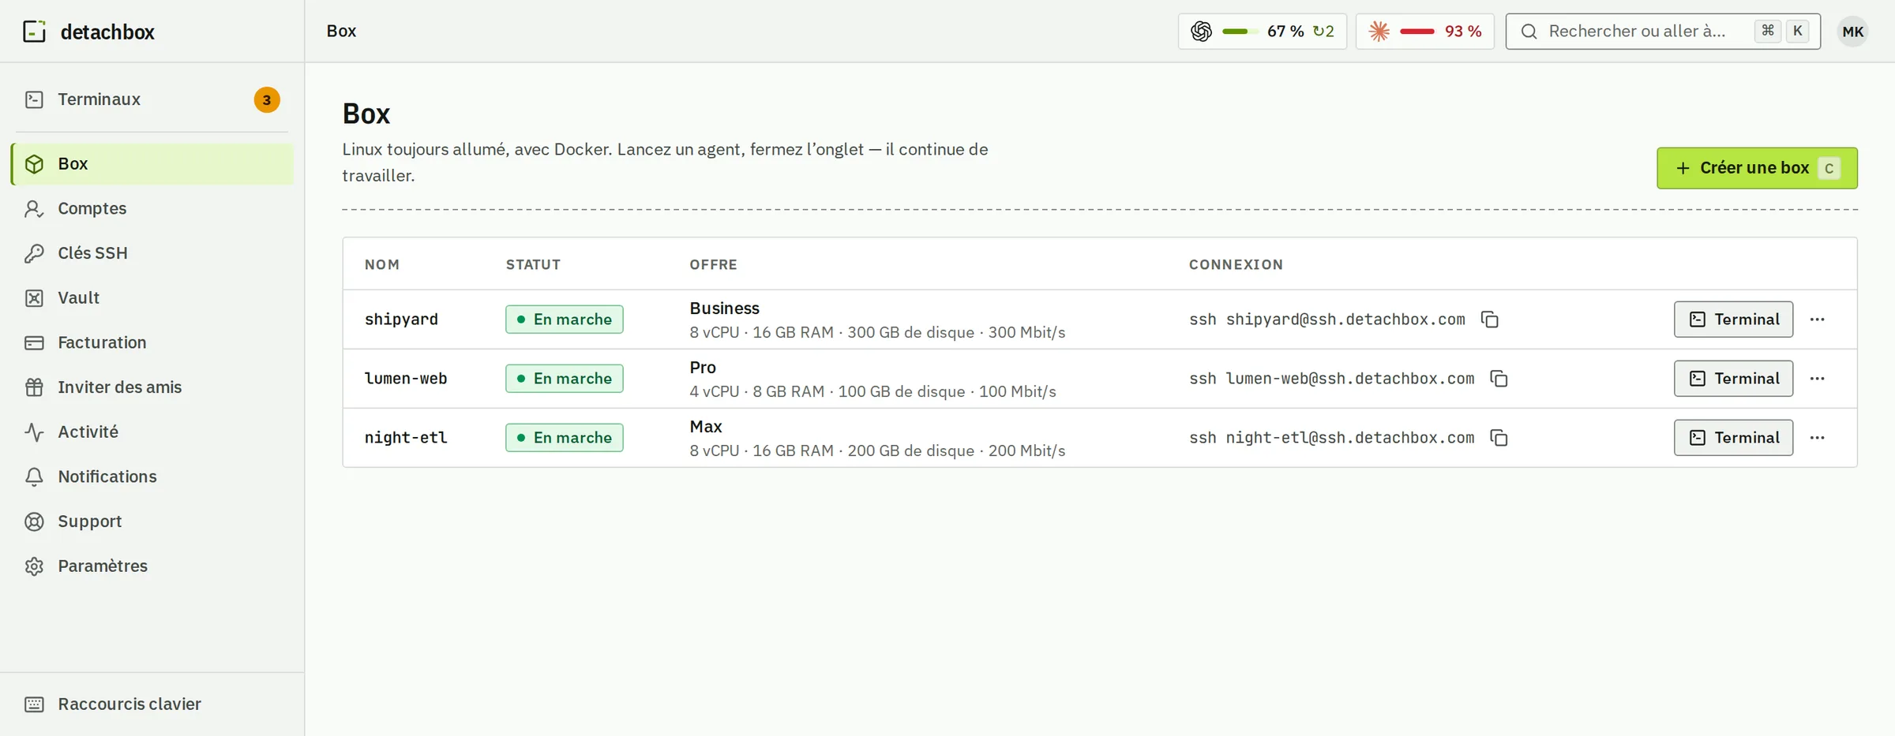Copy the shipyard SSH command

pyautogui.click(x=1490, y=319)
